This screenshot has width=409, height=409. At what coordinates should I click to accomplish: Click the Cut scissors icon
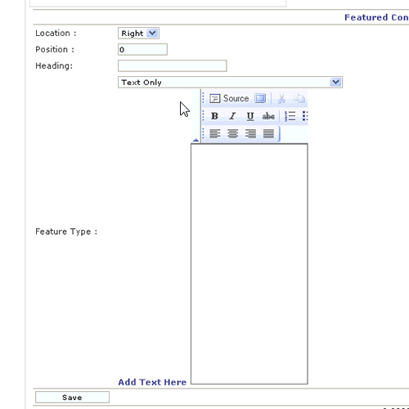[281, 98]
